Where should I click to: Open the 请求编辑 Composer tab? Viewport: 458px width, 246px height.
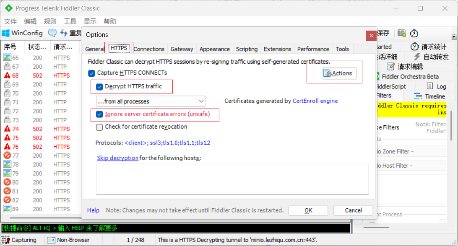pos(405,67)
